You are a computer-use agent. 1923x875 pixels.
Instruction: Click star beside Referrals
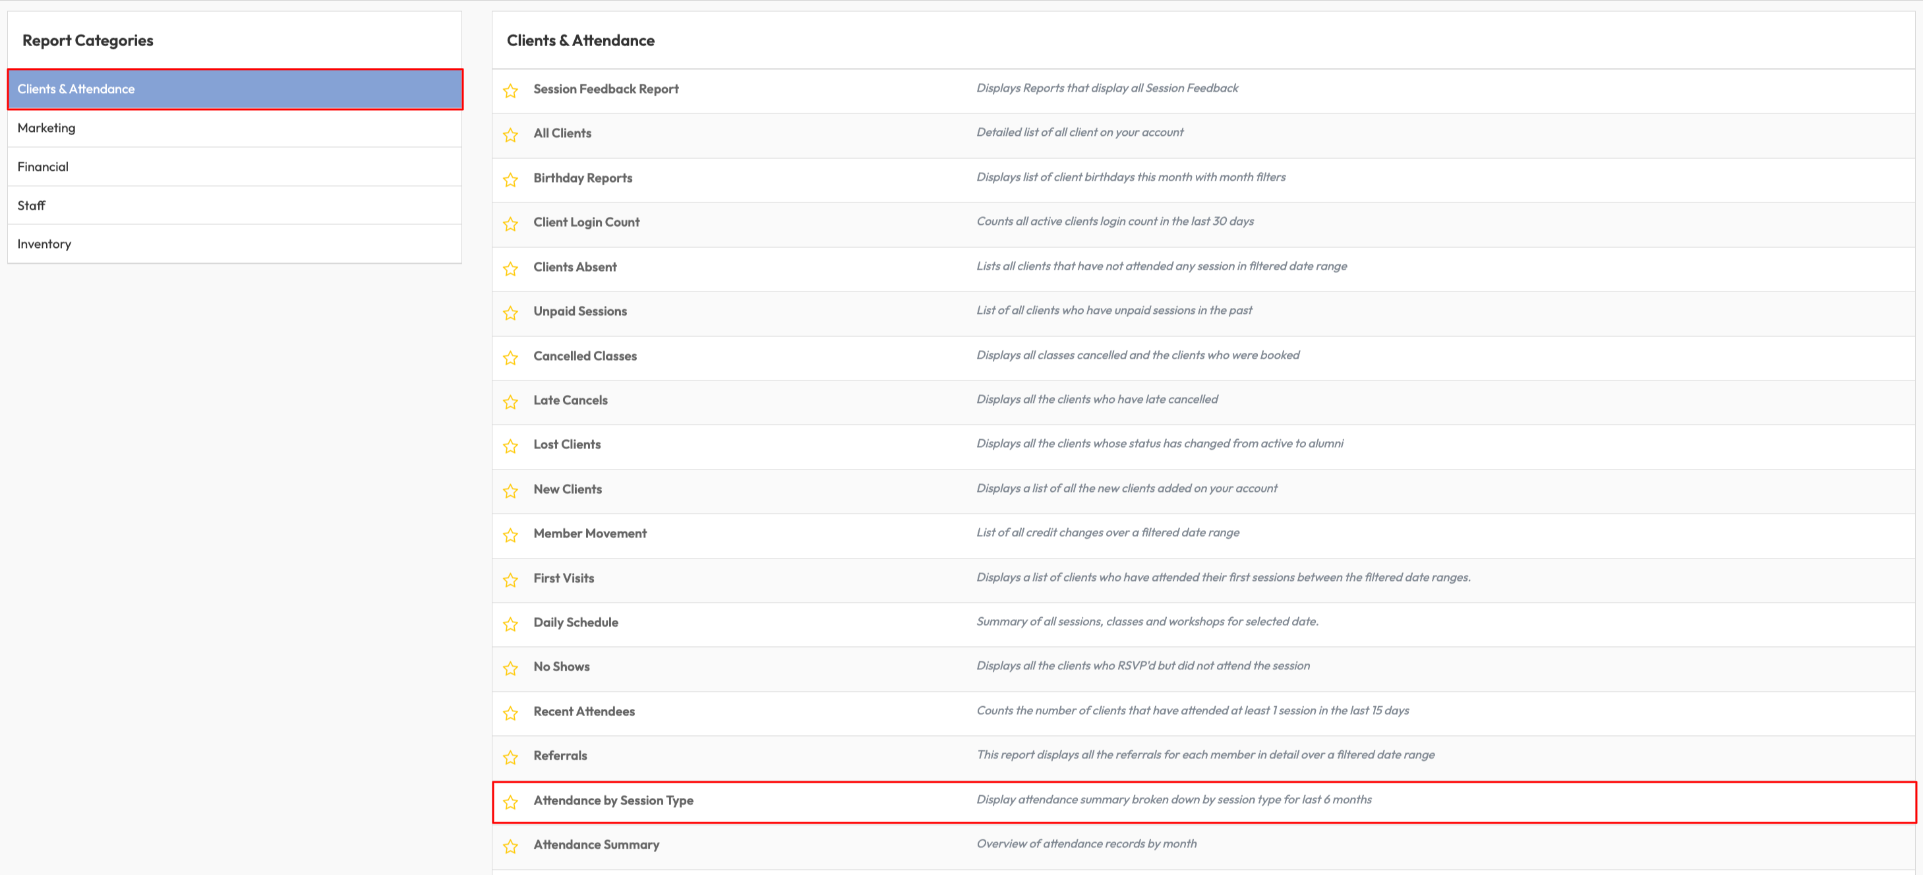(511, 757)
